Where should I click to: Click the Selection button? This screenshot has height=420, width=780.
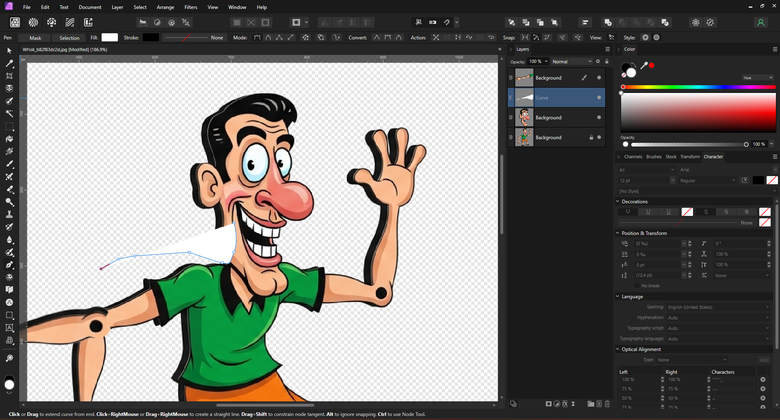(69, 38)
